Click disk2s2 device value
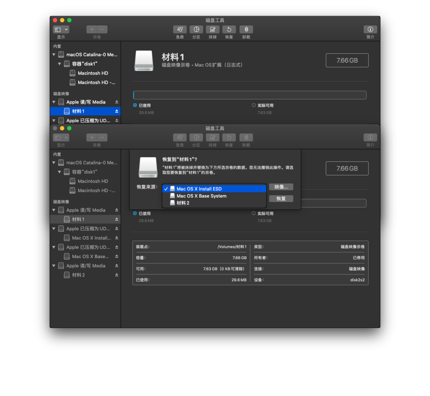Screen dimensions: 430x396 [357, 280]
